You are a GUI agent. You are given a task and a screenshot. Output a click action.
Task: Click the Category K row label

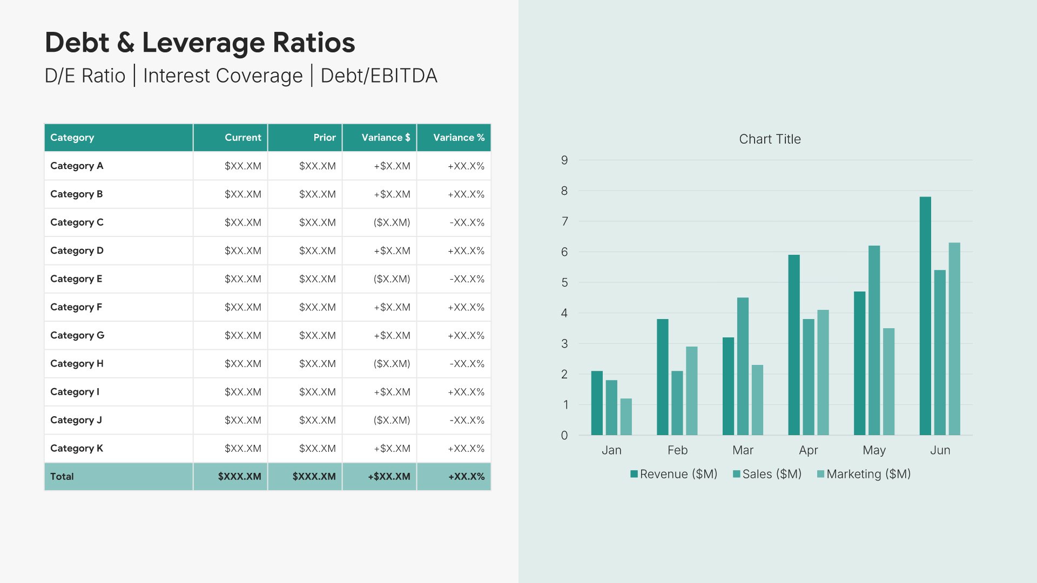click(77, 448)
